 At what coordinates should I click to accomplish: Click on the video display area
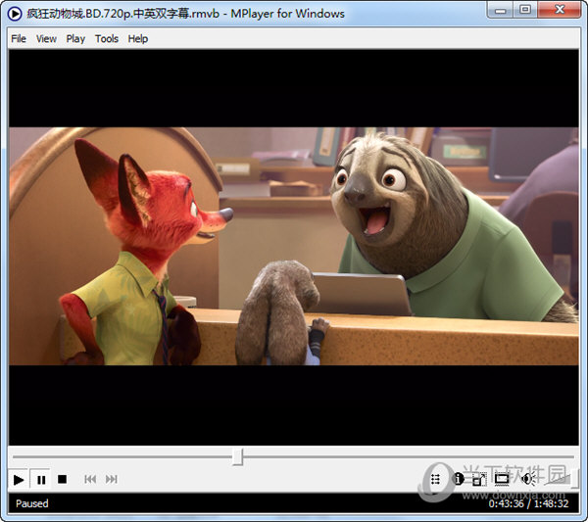(x=294, y=245)
